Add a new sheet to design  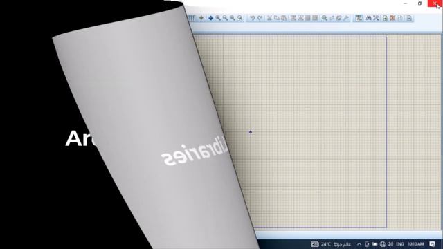tap(385, 18)
